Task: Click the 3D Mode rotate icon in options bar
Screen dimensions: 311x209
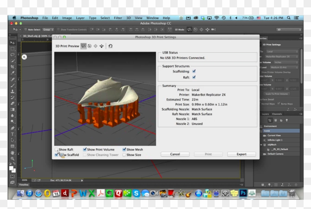Action: coord(190,30)
